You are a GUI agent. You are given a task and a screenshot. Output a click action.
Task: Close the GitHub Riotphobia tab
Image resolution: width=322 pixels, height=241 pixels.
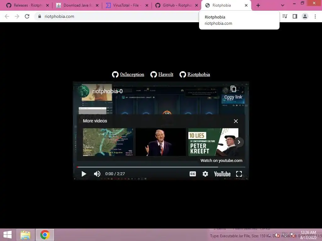(x=197, y=5)
